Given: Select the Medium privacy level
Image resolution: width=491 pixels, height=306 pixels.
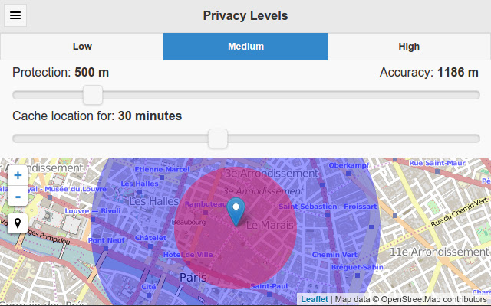Looking at the screenshot, I should click(245, 47).
